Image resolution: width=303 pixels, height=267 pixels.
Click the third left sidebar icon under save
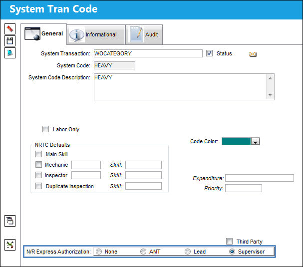[10, 53]
